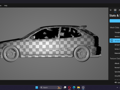Click the Mesh Data section heading
Image resolution: width=120 pixels, height=90 pixels.
(x=114, y=27)
